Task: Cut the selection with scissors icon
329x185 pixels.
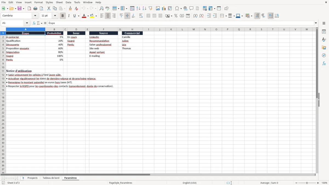Action: [x=49, y=8]
